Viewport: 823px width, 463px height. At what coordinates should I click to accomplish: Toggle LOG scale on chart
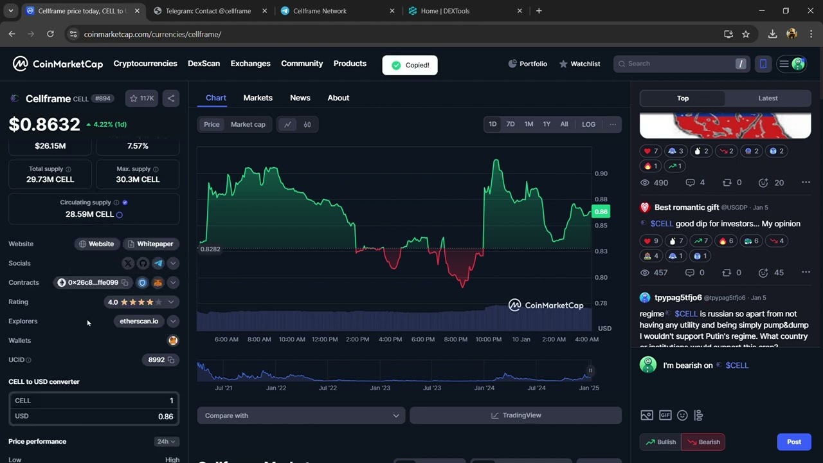pos(589,124)
